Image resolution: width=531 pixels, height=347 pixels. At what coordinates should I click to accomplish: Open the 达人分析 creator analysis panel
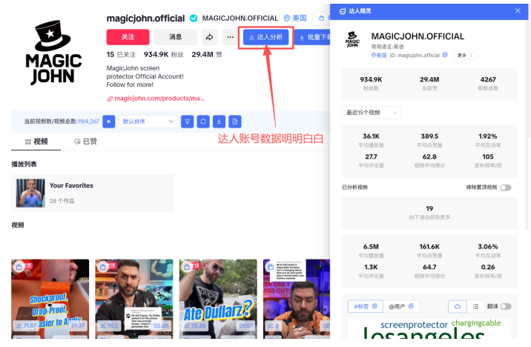(x=265, y=37)
